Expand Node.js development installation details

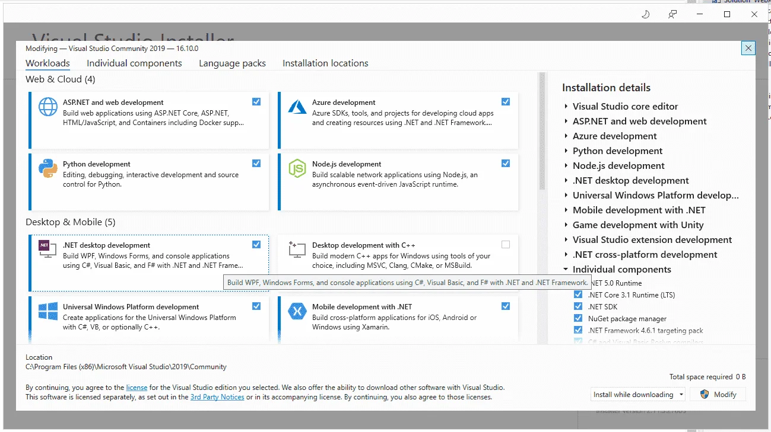tap(566, 166)
